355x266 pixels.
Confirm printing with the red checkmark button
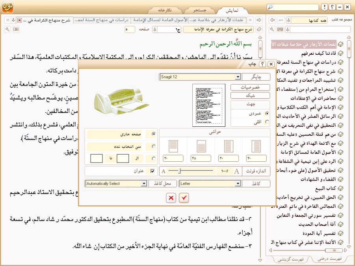click(184, 198)
